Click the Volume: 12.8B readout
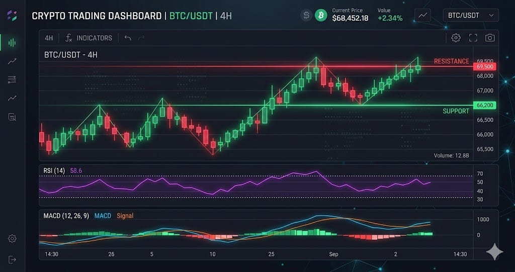The image size is (515, 272). pos(451,155)
